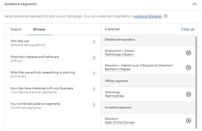
Task: Expand the In-market research category
Action: (x=94, y=73)
